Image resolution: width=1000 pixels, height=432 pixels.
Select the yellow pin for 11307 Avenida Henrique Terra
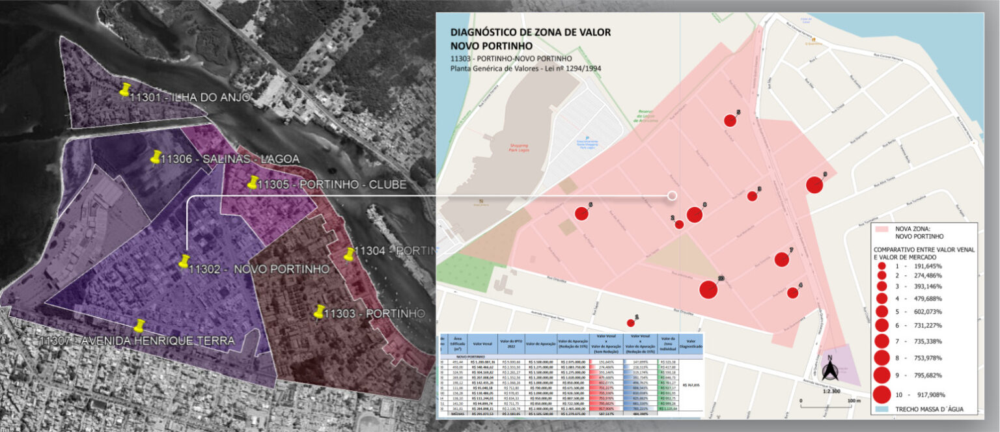coord(139,325)
